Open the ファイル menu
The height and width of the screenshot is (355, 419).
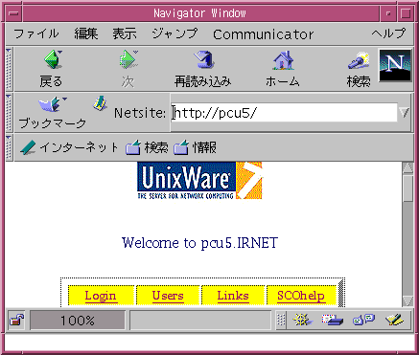tap(36, 33)
